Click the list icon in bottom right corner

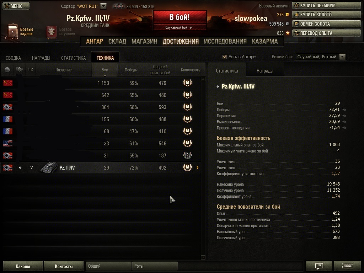point(347,266)
